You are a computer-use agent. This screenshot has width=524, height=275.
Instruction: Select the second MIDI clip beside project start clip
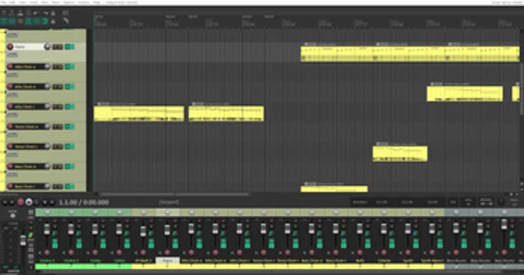point(226,114)
